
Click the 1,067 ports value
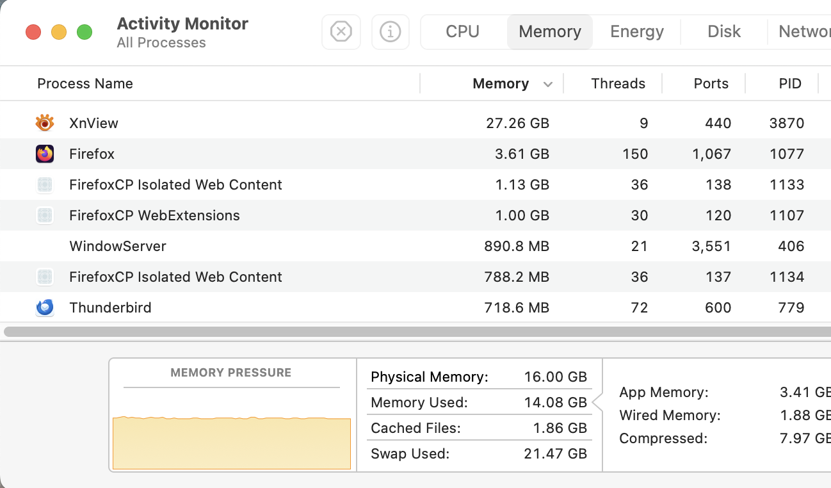(711, 154)
